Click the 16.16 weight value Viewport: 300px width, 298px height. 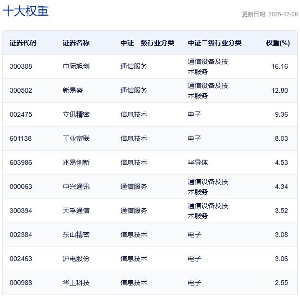pos(279,66)
